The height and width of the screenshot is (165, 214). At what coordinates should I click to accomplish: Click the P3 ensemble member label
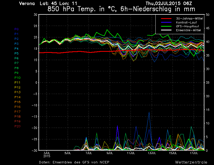(17, 44)
